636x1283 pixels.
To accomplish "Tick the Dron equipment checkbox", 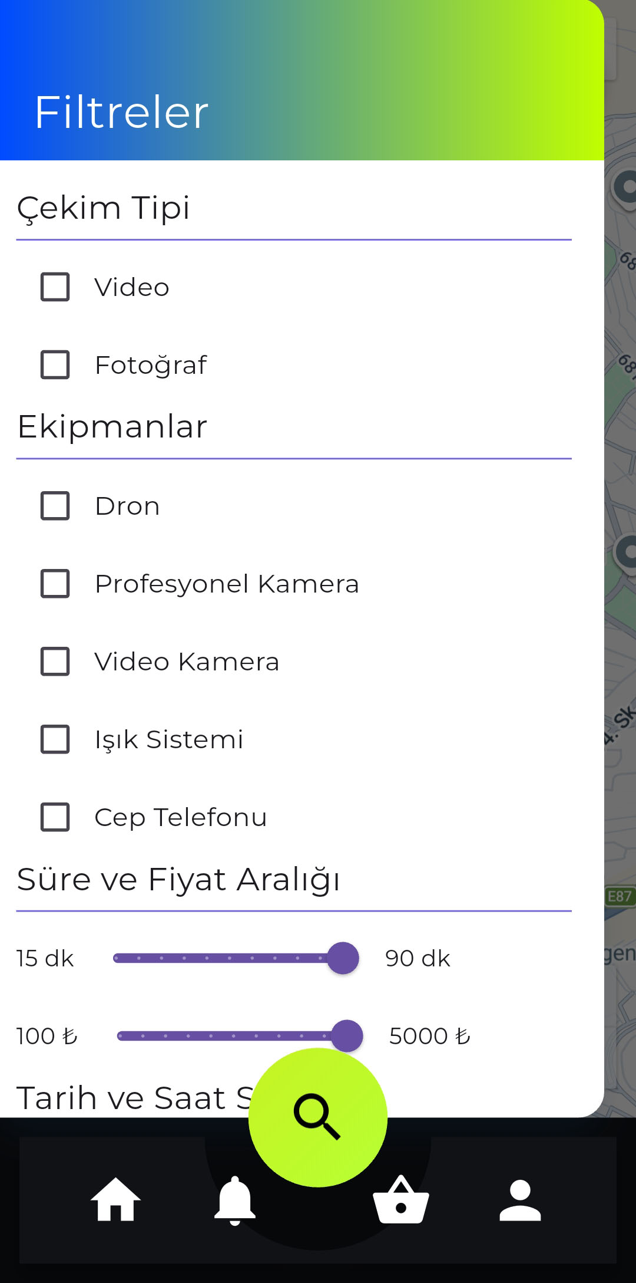I will tap(55, 506).
